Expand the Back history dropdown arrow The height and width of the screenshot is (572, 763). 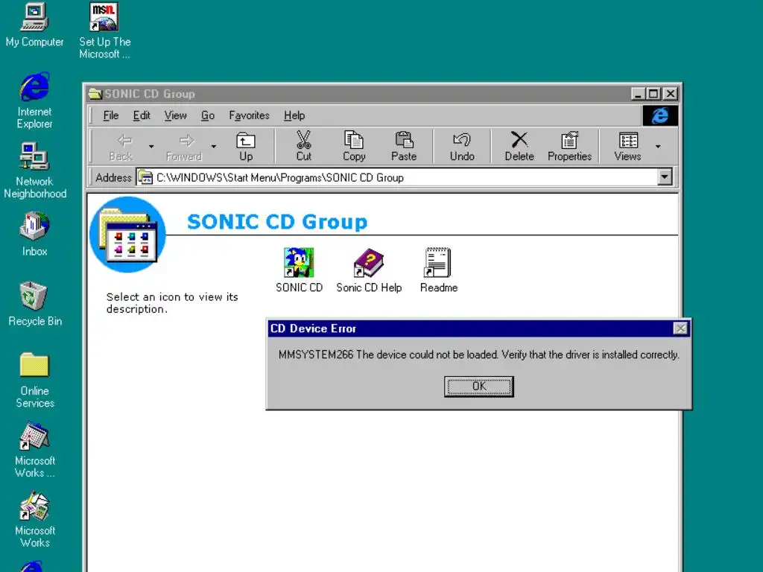(151, 147)
